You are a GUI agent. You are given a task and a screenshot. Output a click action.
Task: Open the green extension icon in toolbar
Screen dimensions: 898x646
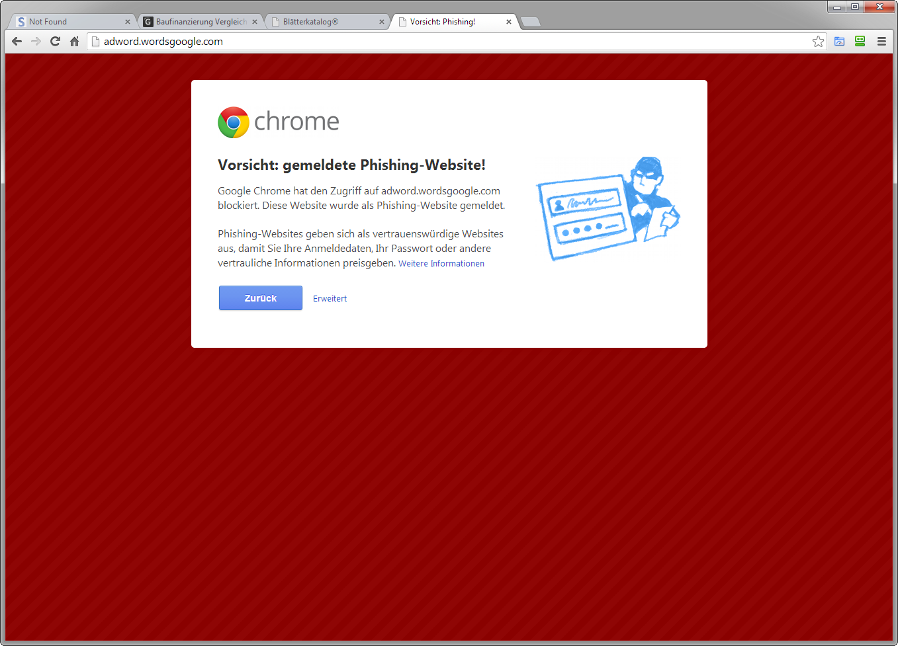pyautogui.click(x=860, y=41)
